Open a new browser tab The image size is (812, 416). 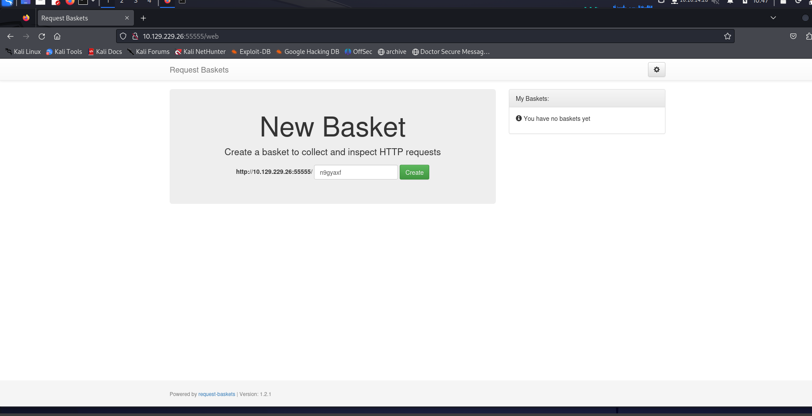click(x=143, y=18)
